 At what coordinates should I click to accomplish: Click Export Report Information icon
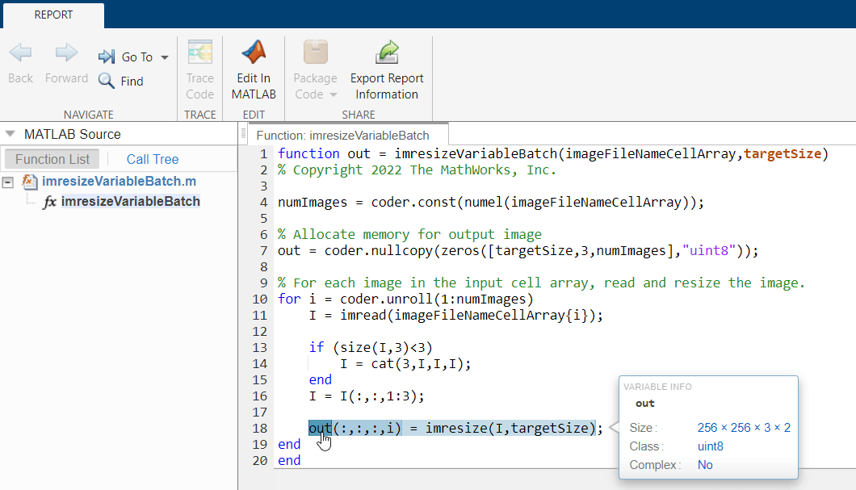click(x=387, y=54)
